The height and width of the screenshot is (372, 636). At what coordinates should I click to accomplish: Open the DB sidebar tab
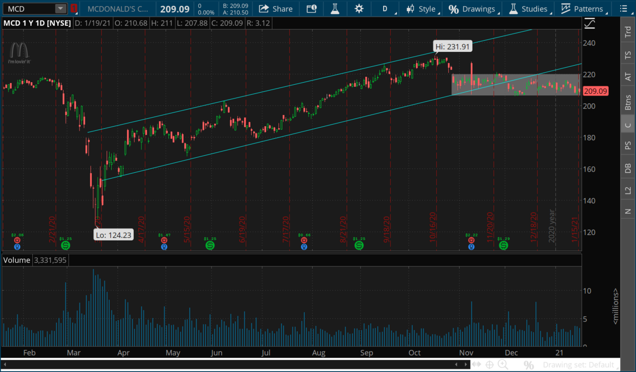pos(628,167)
